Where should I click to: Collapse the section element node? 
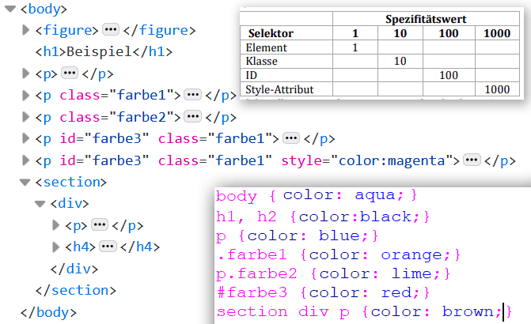point(25,182)
